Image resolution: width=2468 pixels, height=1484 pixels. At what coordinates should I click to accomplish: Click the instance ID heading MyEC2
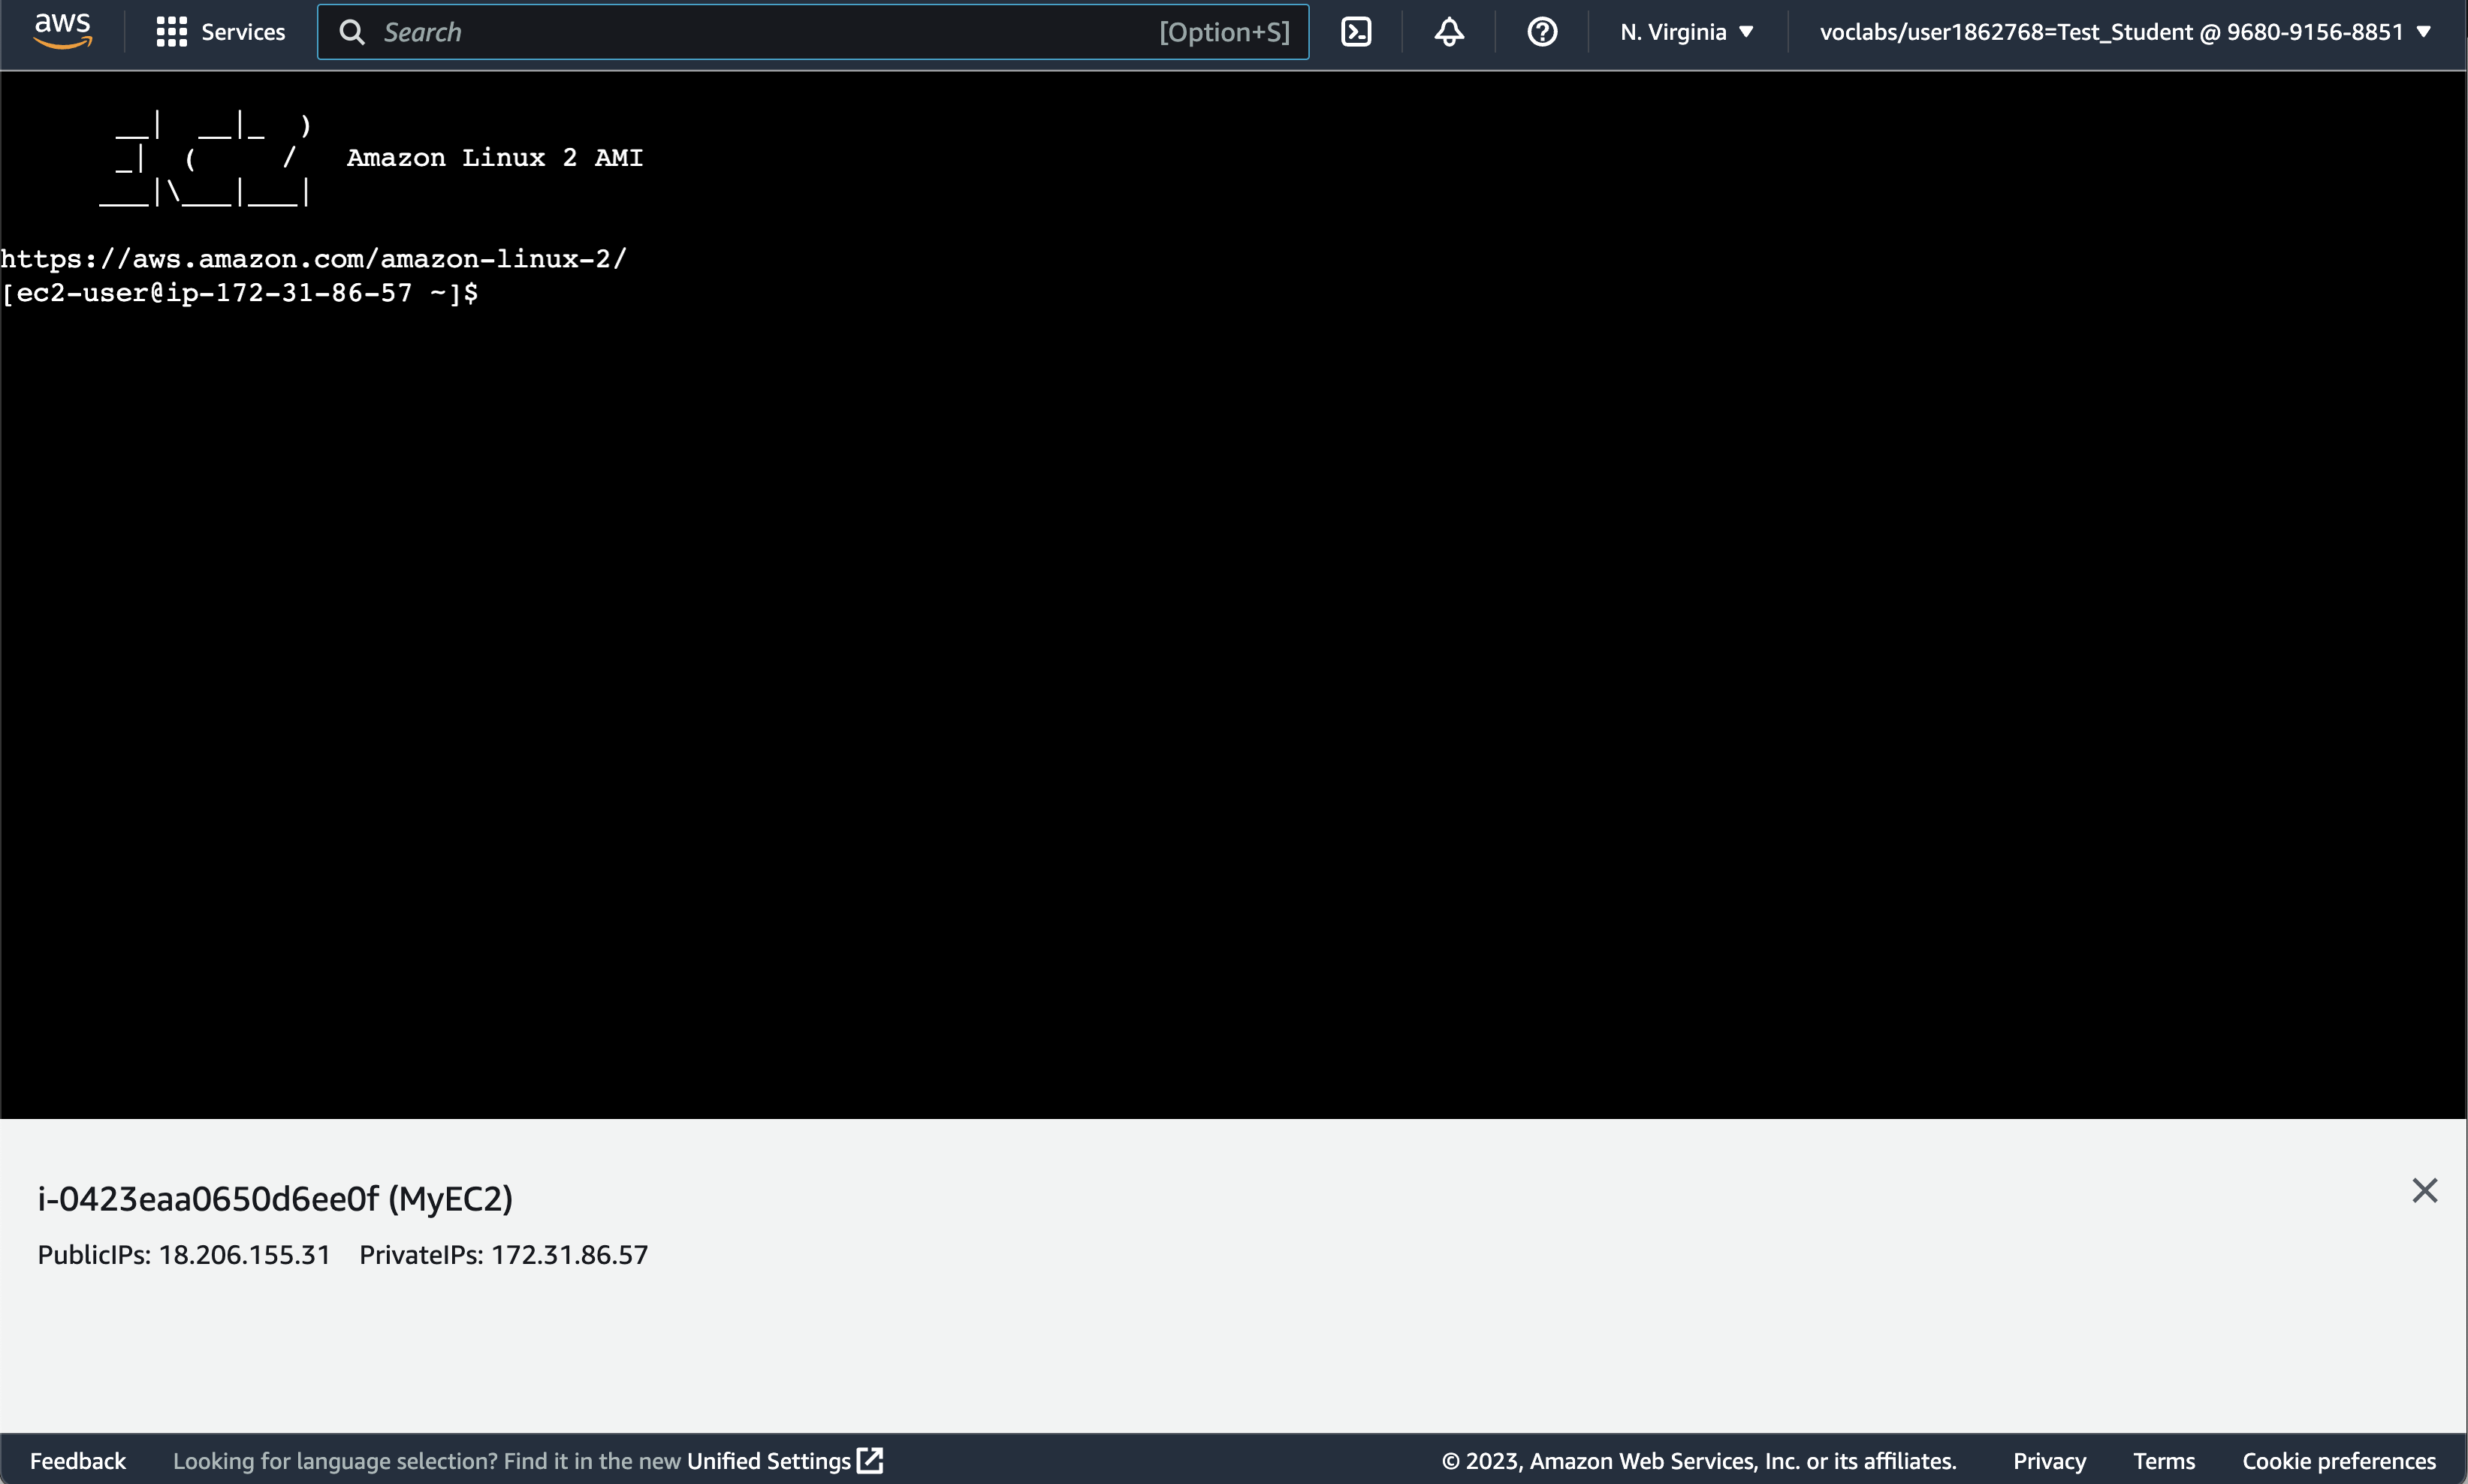point(275,1198)
